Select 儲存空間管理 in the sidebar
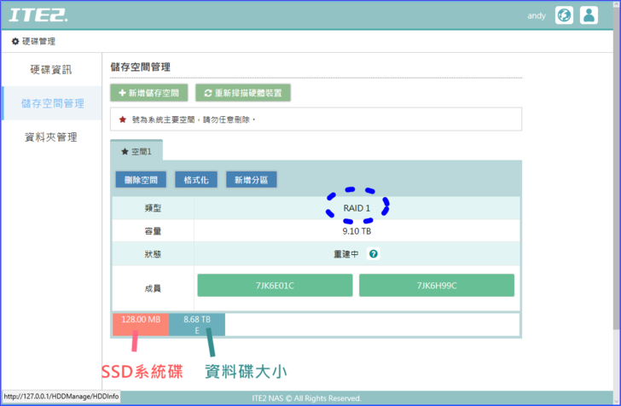The height and width of the screenshot is (406, 621). pos(52,103)
